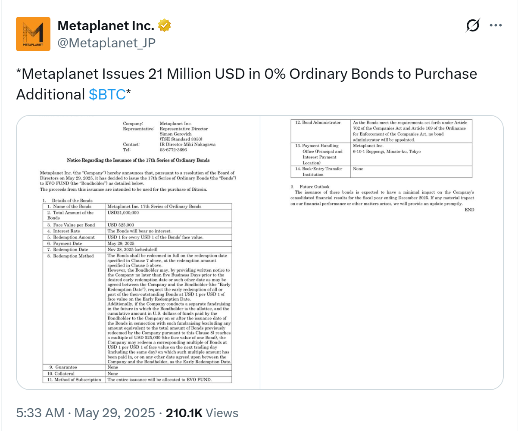Click the tweet headline about 0% Ordinary Bonds
The image size is (518, 431).
(247, 74)
